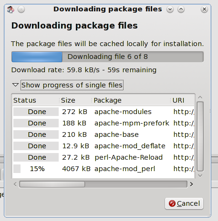The width and height of the screenshot is (218, 221).
Task: Sort the list by Status column
Action: (36, 100)
